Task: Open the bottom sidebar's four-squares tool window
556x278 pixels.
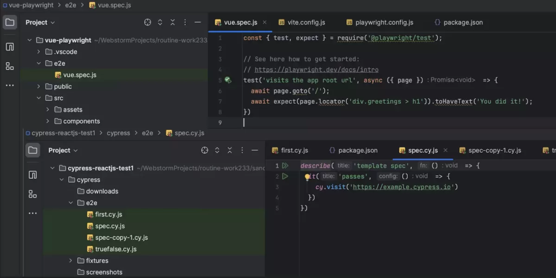Action: pos(32,194)
